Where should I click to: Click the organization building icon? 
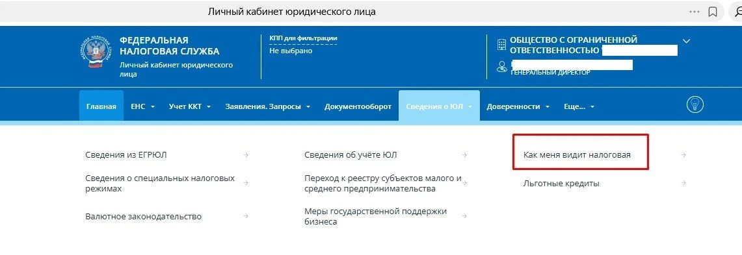[501, 45]
